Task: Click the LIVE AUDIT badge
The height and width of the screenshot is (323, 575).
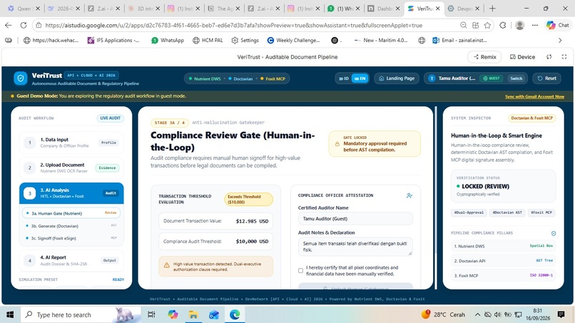Action: [x=111, y=118]
